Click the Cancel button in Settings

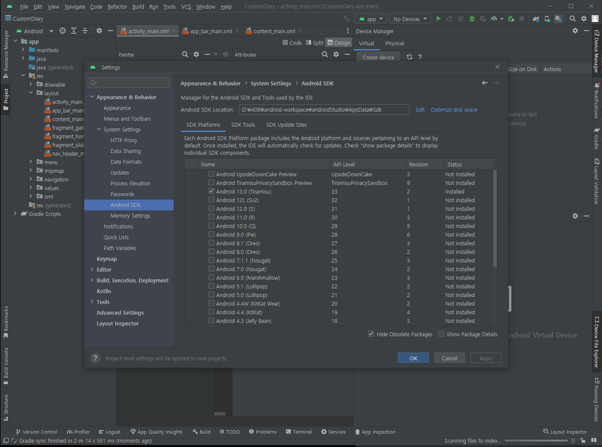(x=449, y=358)
